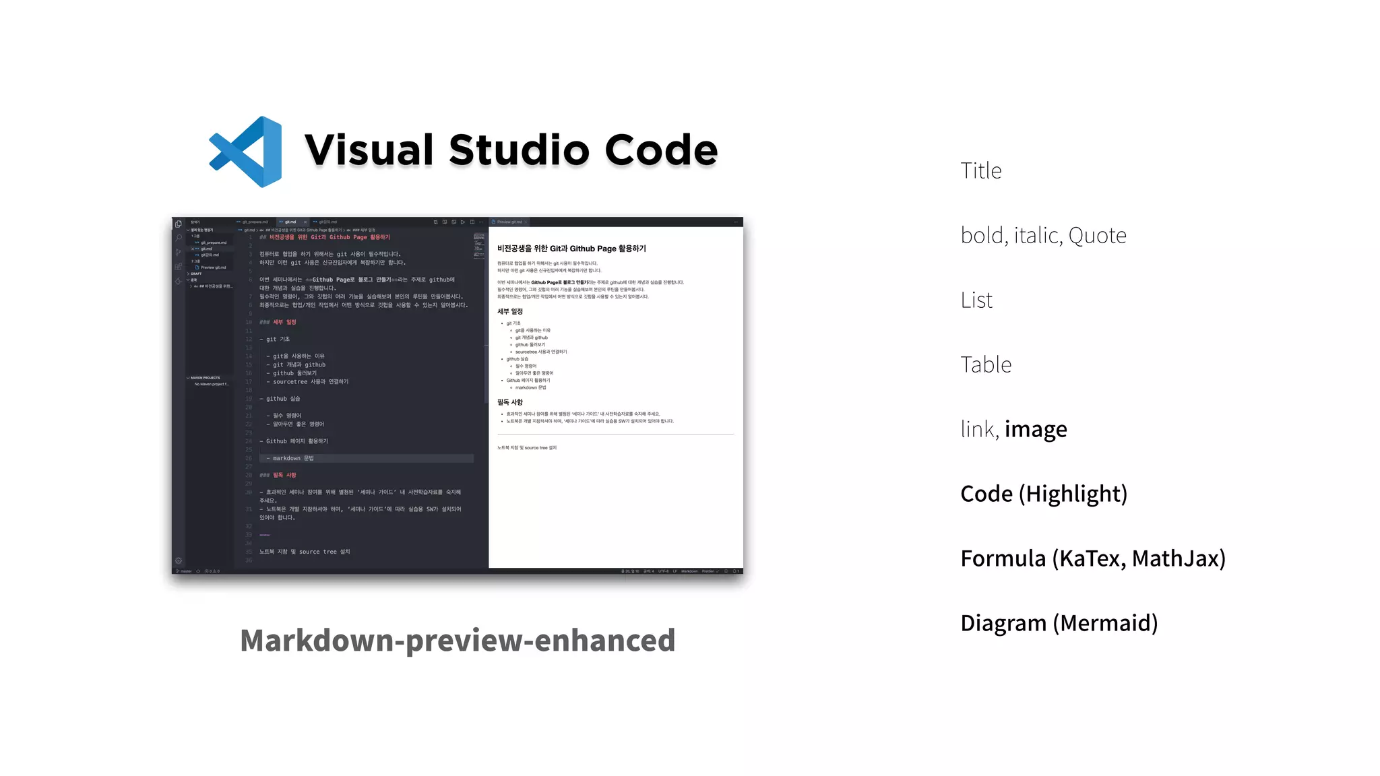This screenshot has height=776, width=1380.
Task: Select Preview git.md in the sidebar list
Action: pyautogui.click(x=213, y=267)
